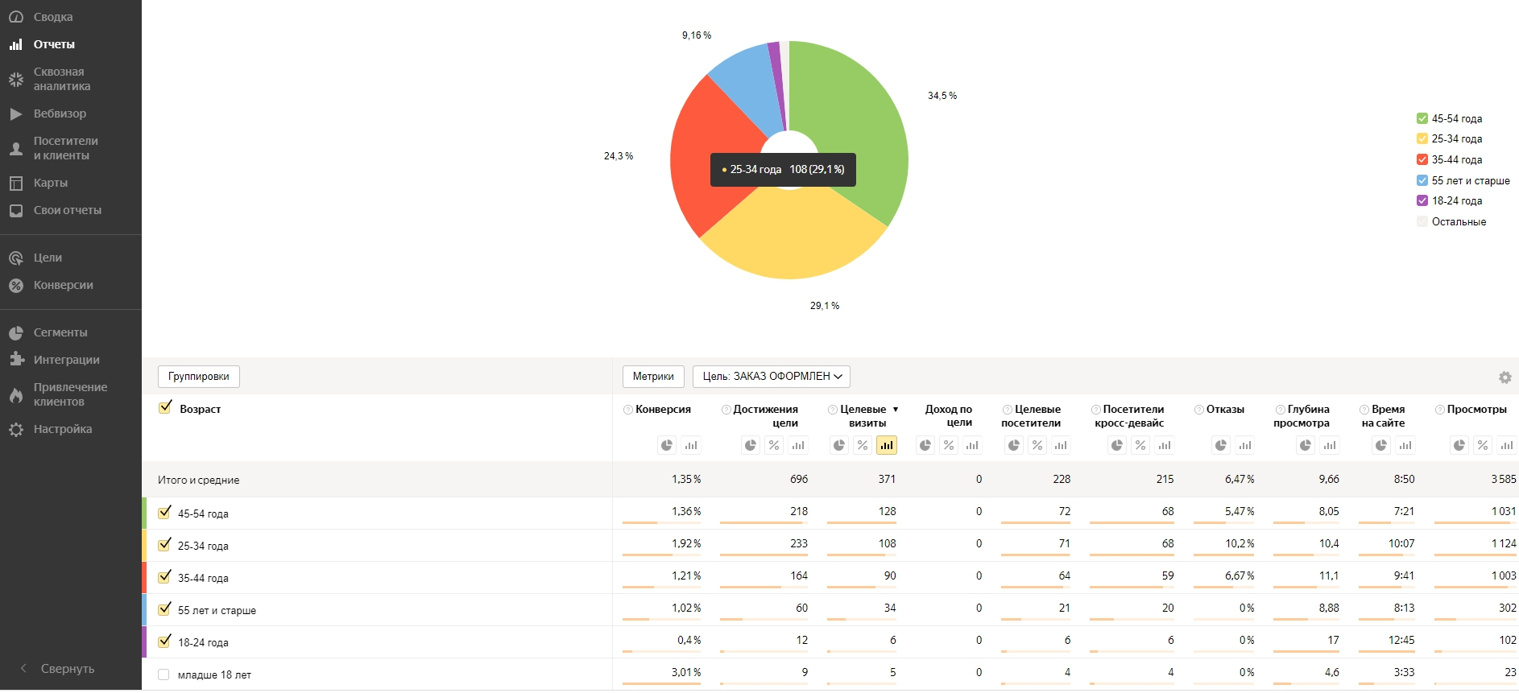This screenshot has height=693, width=1519.
Task: Toggle sort on Целевые визиты column
Action: pos(868,415)
